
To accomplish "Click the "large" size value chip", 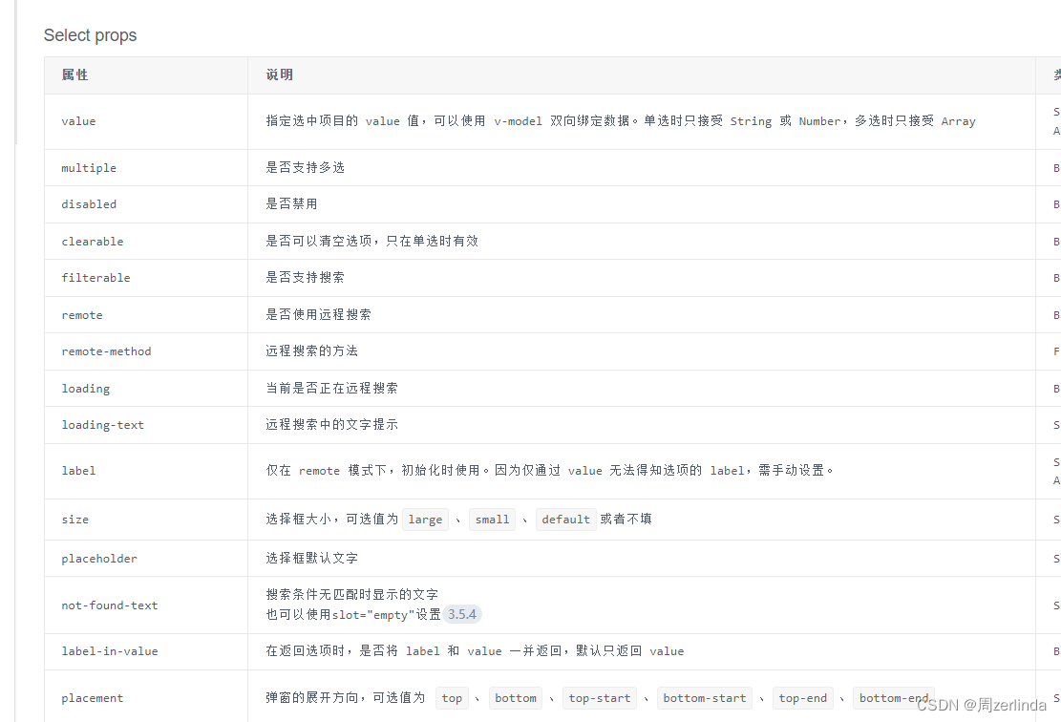I will pyautogui.click(x=425, y=519).
